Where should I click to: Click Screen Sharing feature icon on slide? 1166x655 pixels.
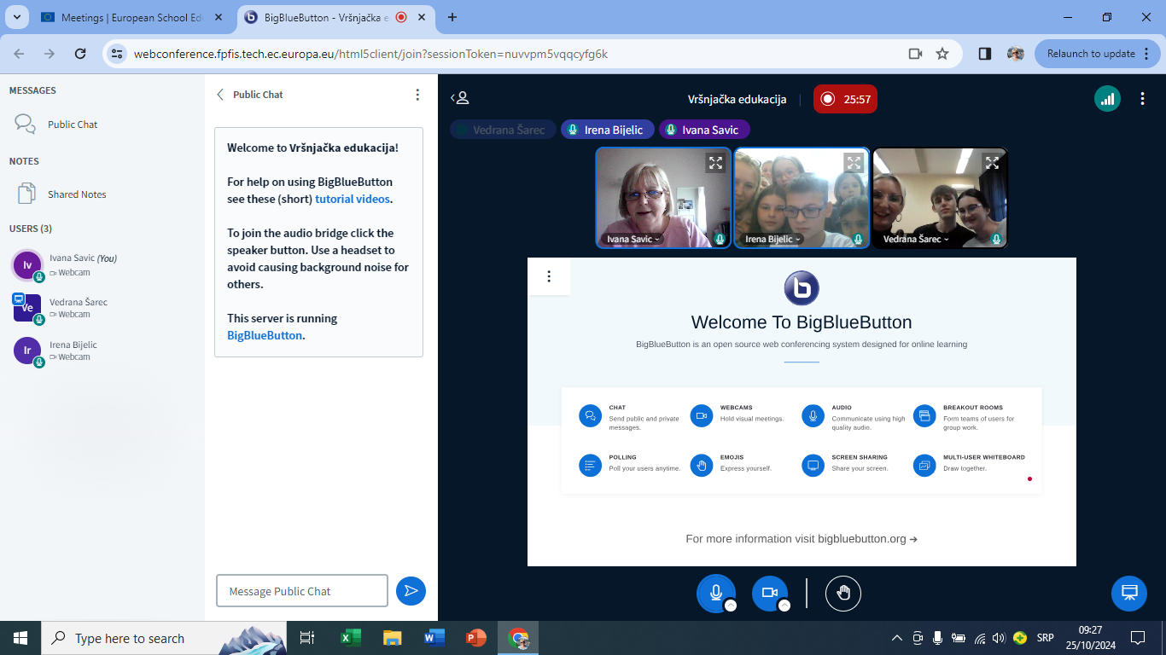pos(813,465)
